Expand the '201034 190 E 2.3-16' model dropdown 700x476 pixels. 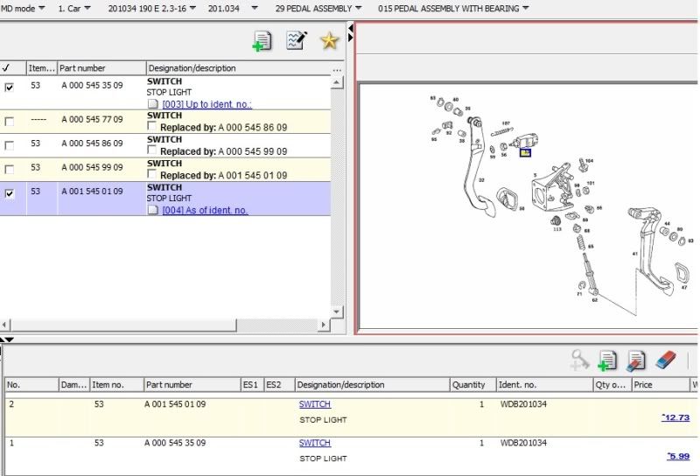[x=151, y=8]
